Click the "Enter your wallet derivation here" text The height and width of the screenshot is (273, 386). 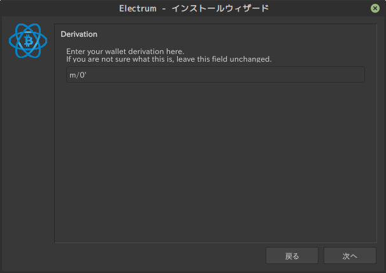(x=125, y=51)
